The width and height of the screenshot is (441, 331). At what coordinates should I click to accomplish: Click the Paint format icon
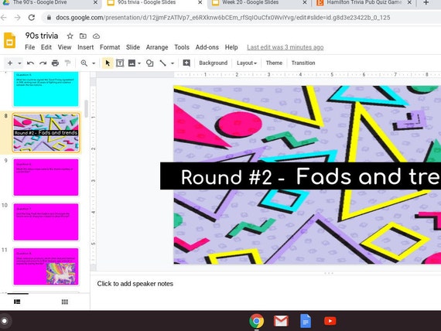pos(67,63)
